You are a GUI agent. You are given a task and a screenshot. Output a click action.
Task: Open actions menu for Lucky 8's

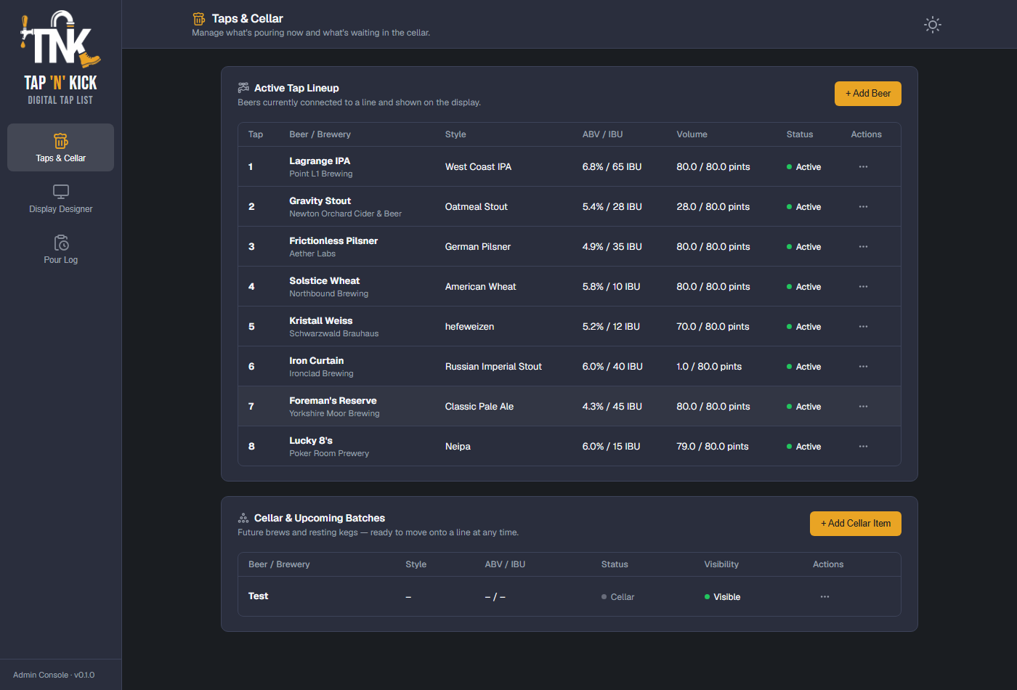coord(863,447)
